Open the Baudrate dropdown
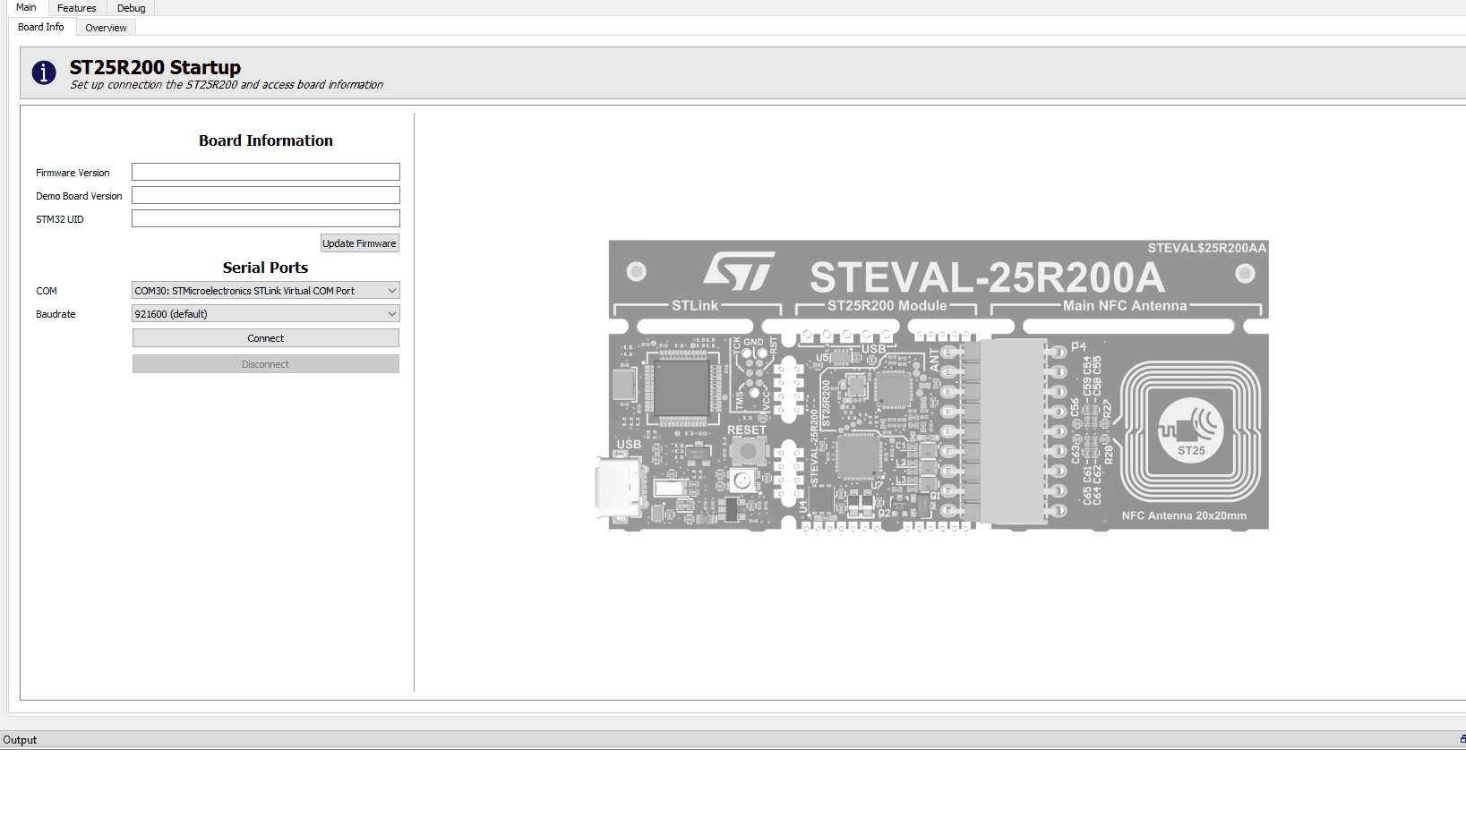 [x=266, y=314]
